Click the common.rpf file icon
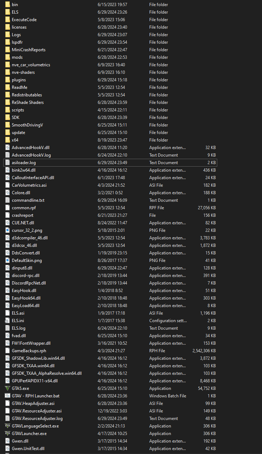Viewport: 262px width, 454px height. [x=8, y=208]
